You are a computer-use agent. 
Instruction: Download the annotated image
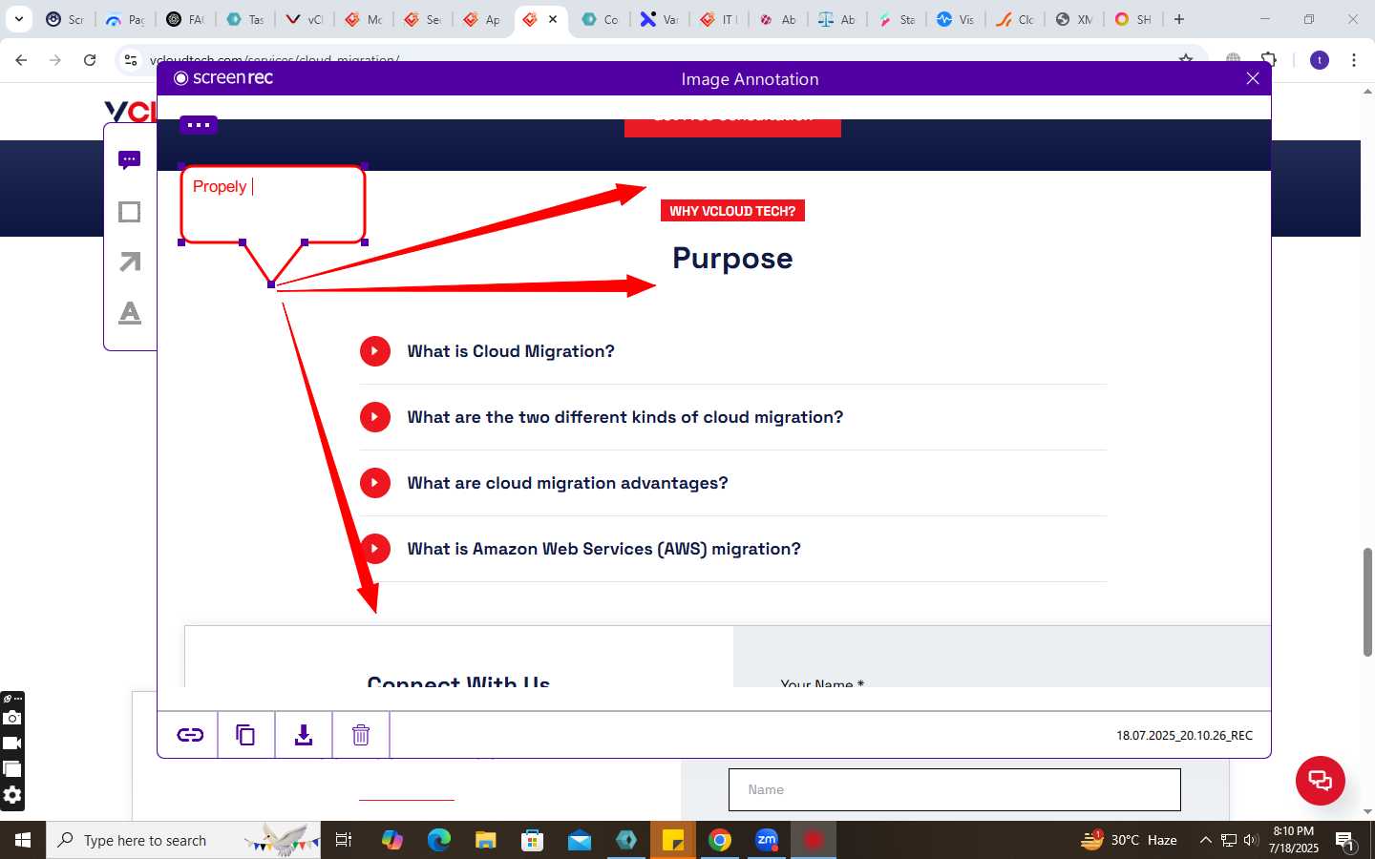point(304,735)
